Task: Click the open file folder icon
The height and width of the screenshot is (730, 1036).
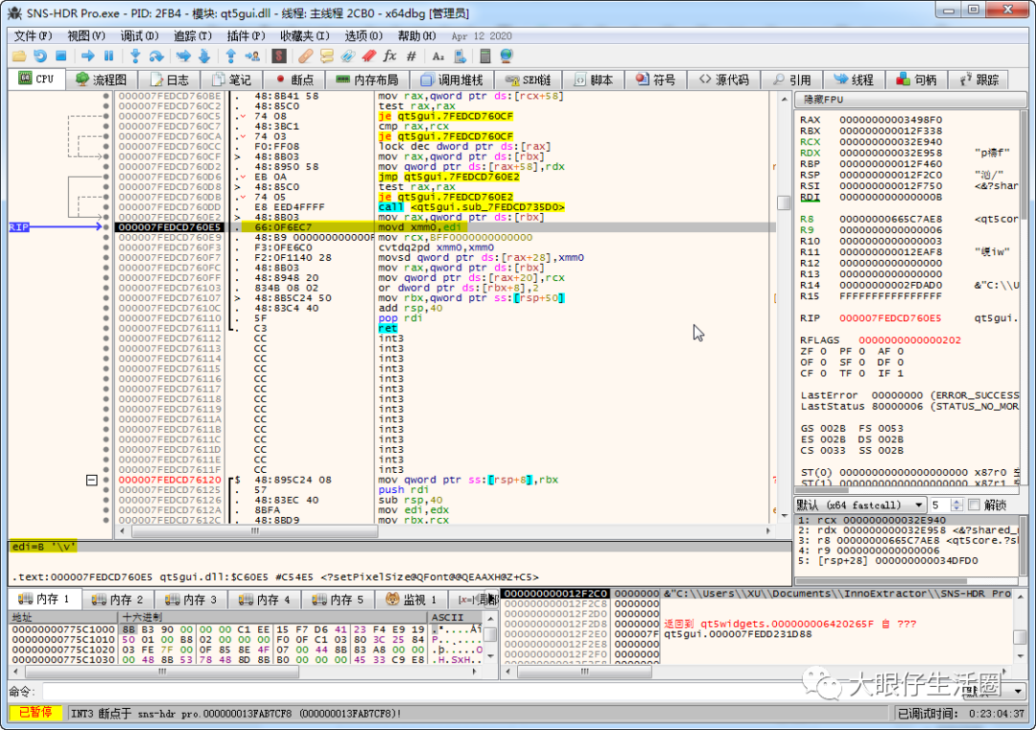Action: (x=18, y=57)
